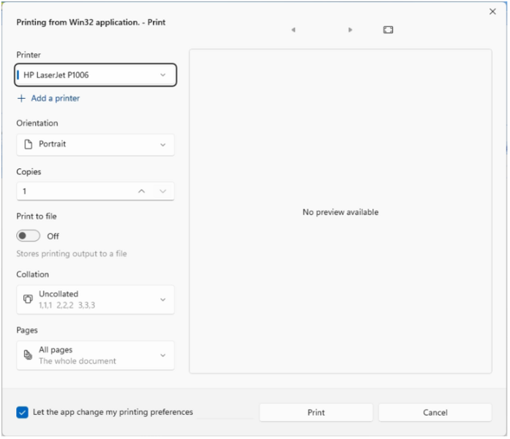Click the Add a printer link

pyautogui.click(x=55, y=99)
